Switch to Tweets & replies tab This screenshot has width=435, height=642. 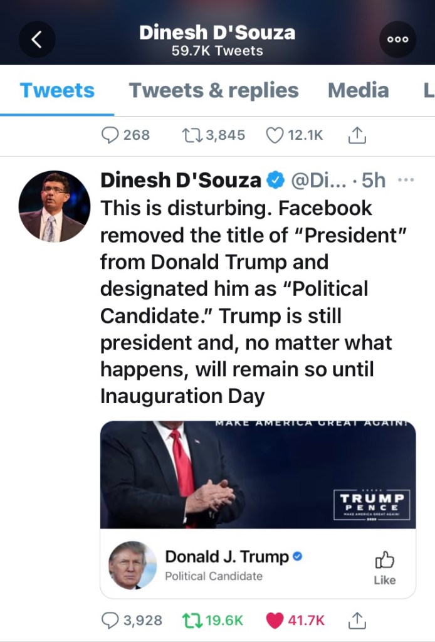[x=214, y=91]
